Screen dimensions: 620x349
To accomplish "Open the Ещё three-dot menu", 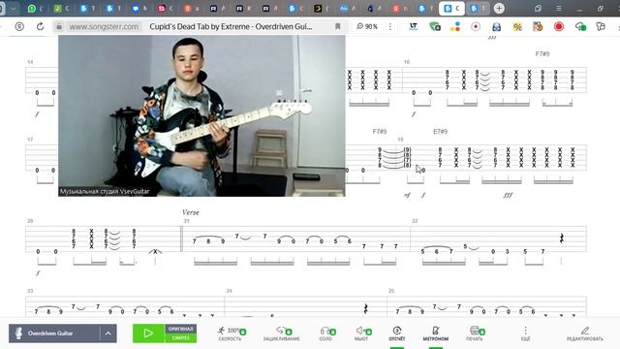I will point(525,333).
